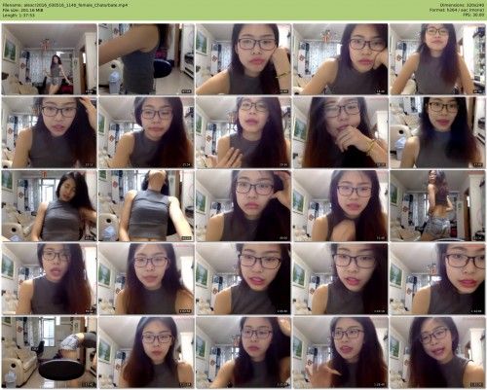The height and width of the screenshot is (390, 487).
Task: Click timestamp on first thumbnail
Action: [89, 91]
